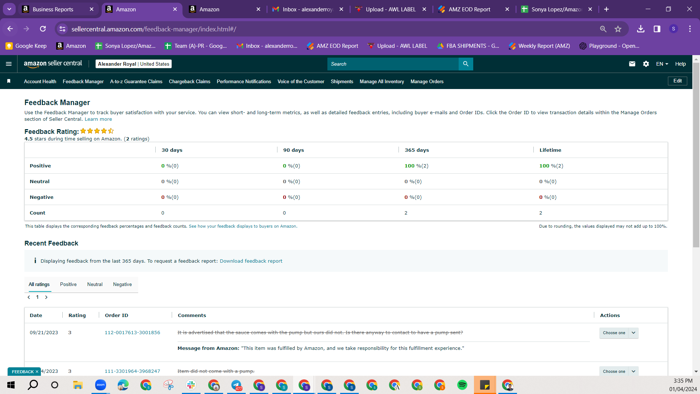This screenshot has width=700, height=394.
Task: Open Telegram from the taskbar
Action: (x=236, y=385)
